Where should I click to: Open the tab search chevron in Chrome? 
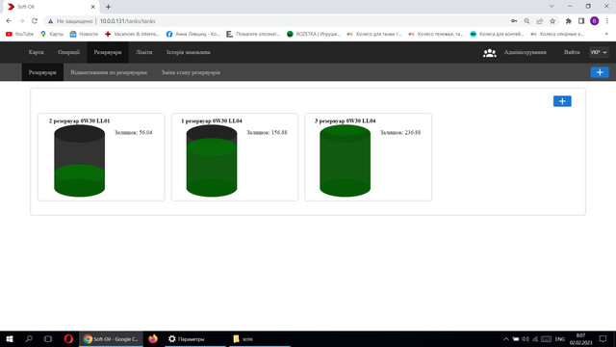coord(552,7)
